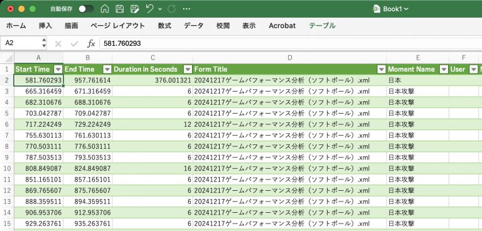Open the End Time filter dropdown

[107, 70]
